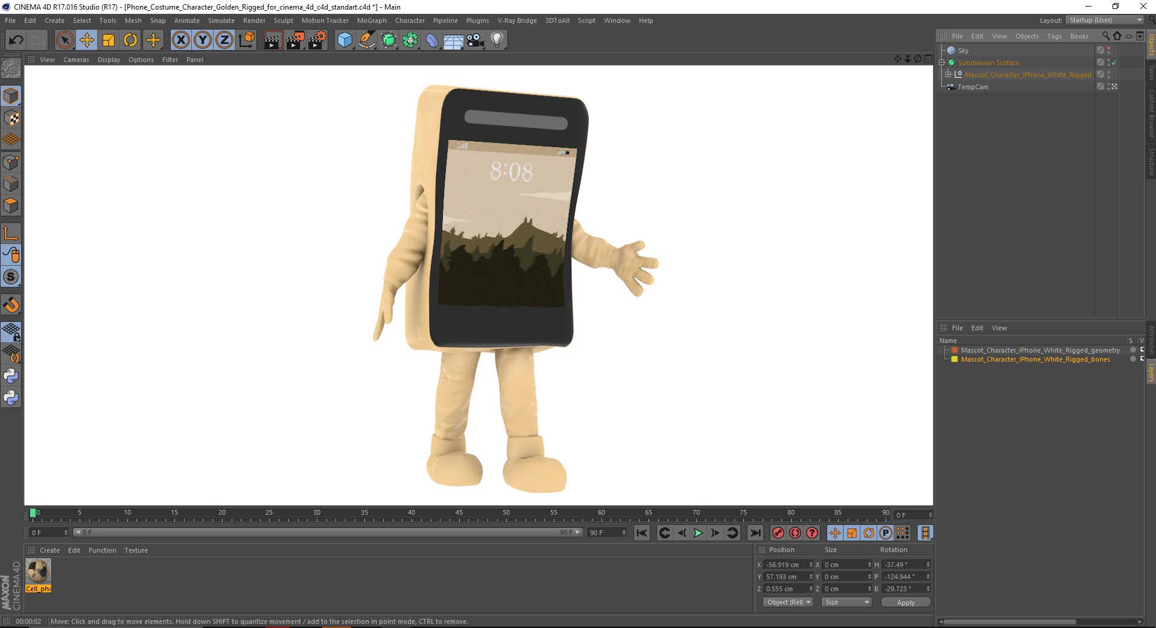Open the MoGraph menu
The image size is (1156, 628).
pyautogui.click(x=372, y=20)
